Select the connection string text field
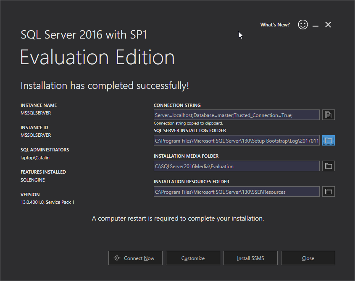 tap(237, 115)
